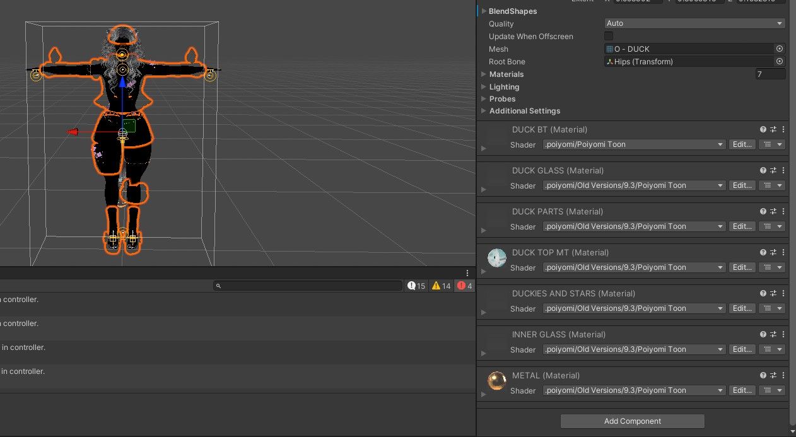Open help for DUCK BT material
The image size is (796, 437).
[763, 129]
